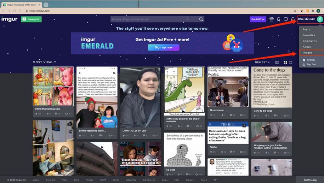Open the 'Gone to the dogs' clipping
This screenshot has width=324, height=183.
coord(272,87)
